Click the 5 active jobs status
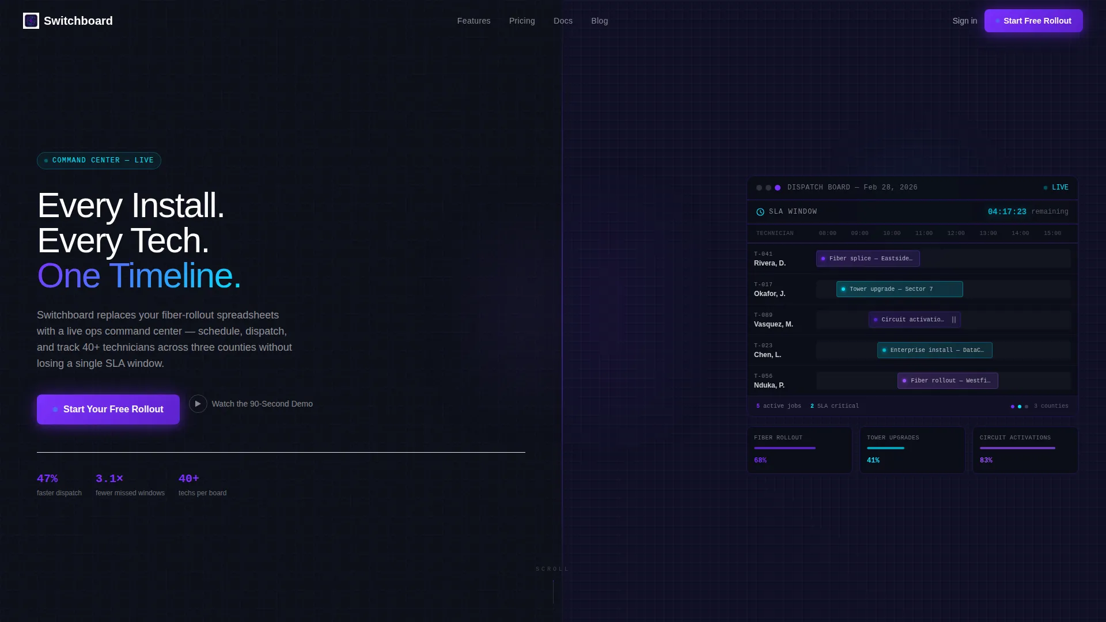Screen dimensions: 1106x622 click(779, 406)
